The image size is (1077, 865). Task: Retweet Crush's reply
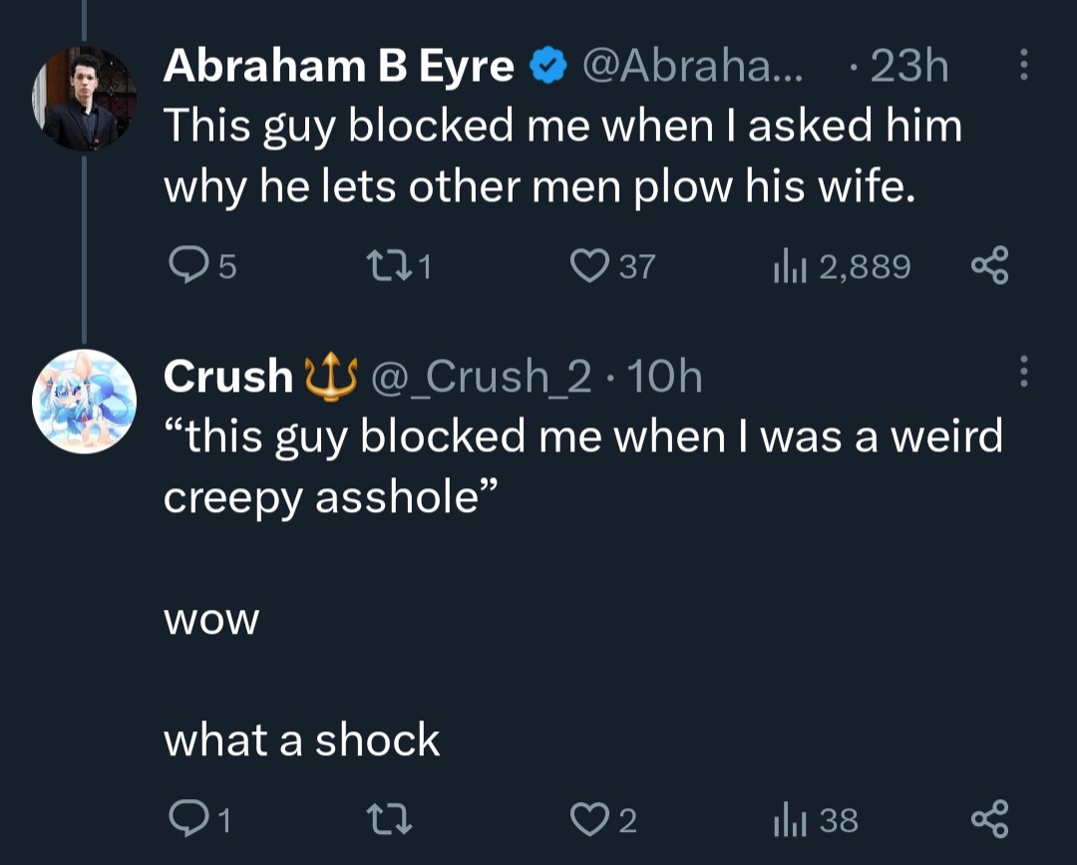click(x=390, y=819)
